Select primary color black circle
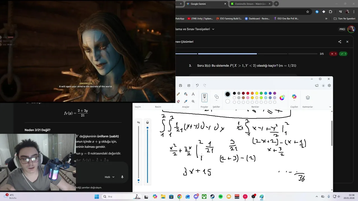 tap(228, 94)
